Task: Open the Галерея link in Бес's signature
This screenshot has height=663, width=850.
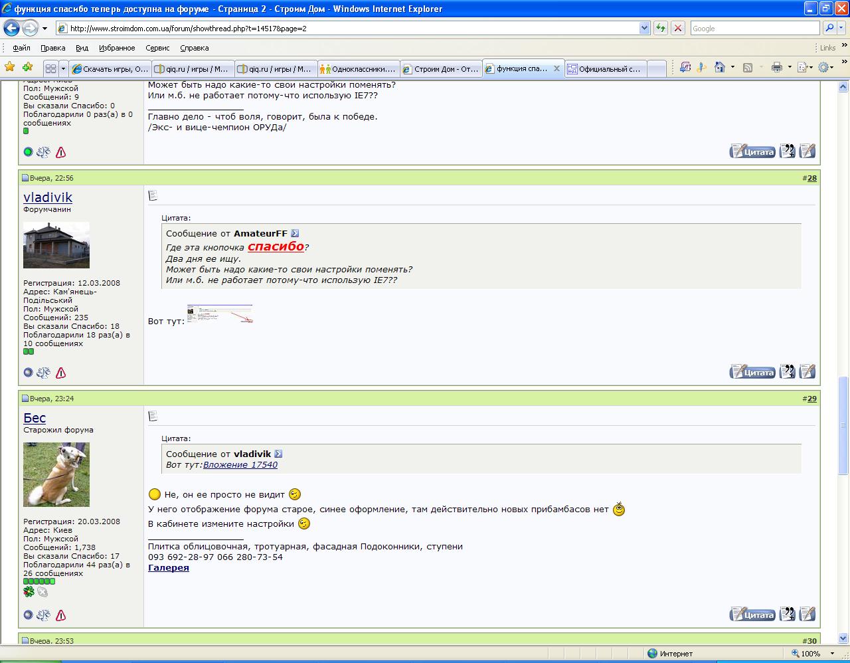Action: [x=169, y=567]
